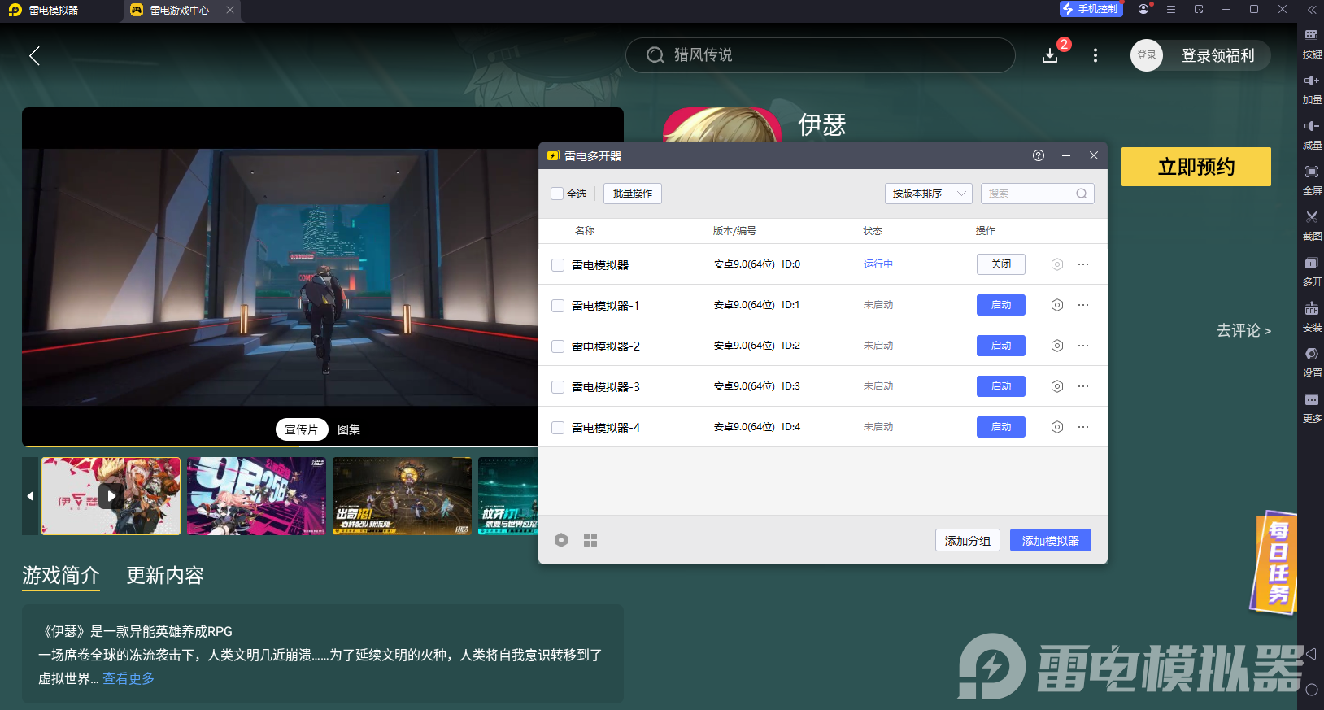Focus the 搜索 field in 雷电多开器
Screen dimensions: 1324x710
point(1038,194)
